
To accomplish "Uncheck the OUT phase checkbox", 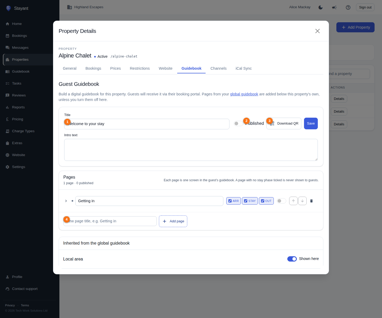I will [263, 201].
